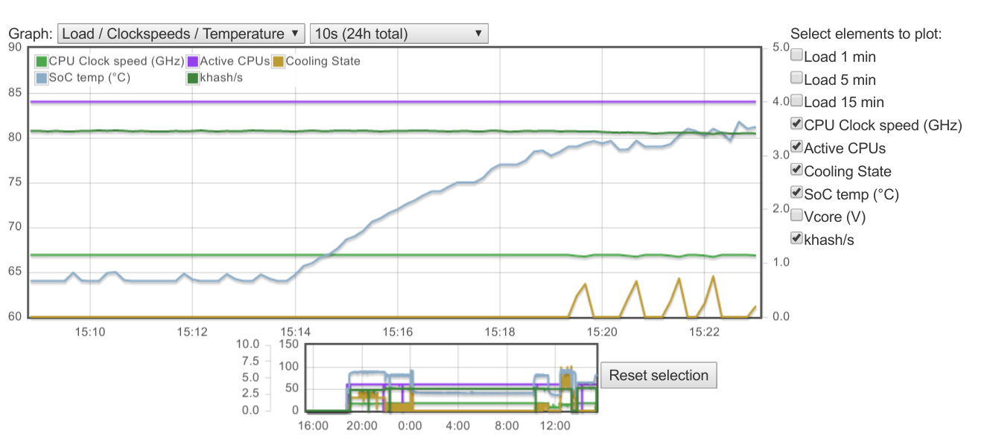This screenshot has width=987, height=448.
Task: Click blue SoC temp legend swatch
Action: pos(42,77)
